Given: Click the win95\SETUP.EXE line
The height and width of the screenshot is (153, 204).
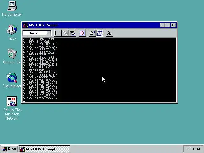Looking at the screenshot, I should click(38, 67).
